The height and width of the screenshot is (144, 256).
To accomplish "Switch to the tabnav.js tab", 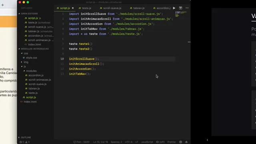I will pos(137,8).
